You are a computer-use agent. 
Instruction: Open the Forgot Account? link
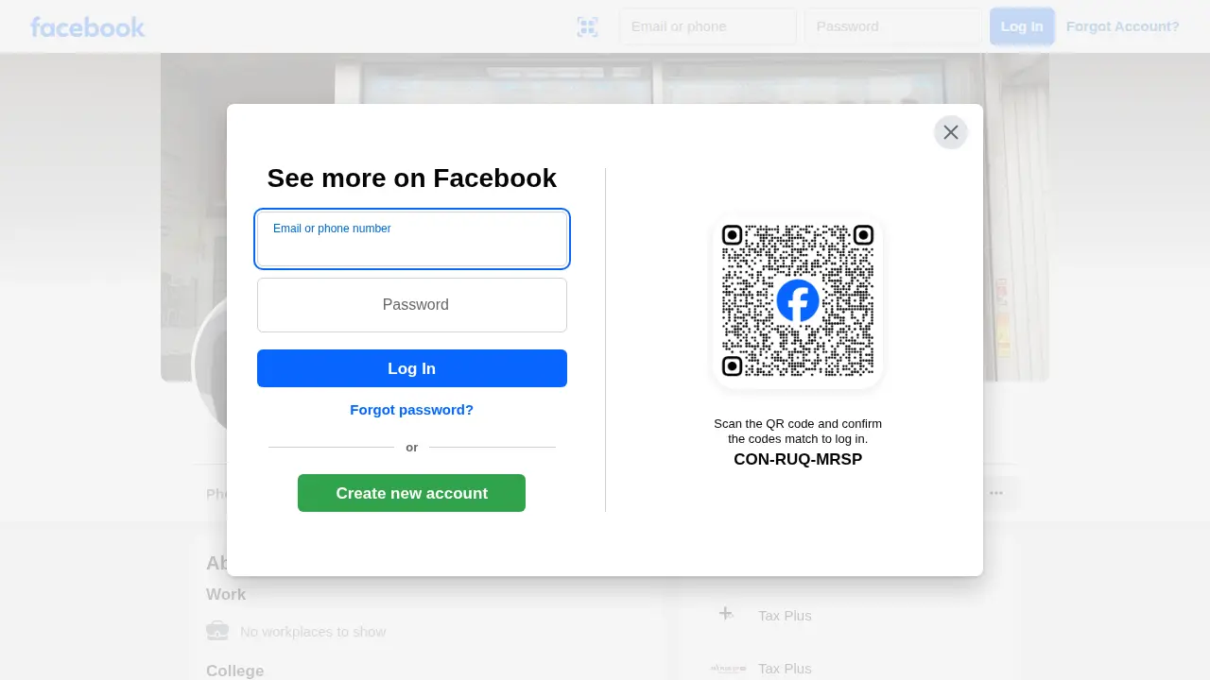1123,26
